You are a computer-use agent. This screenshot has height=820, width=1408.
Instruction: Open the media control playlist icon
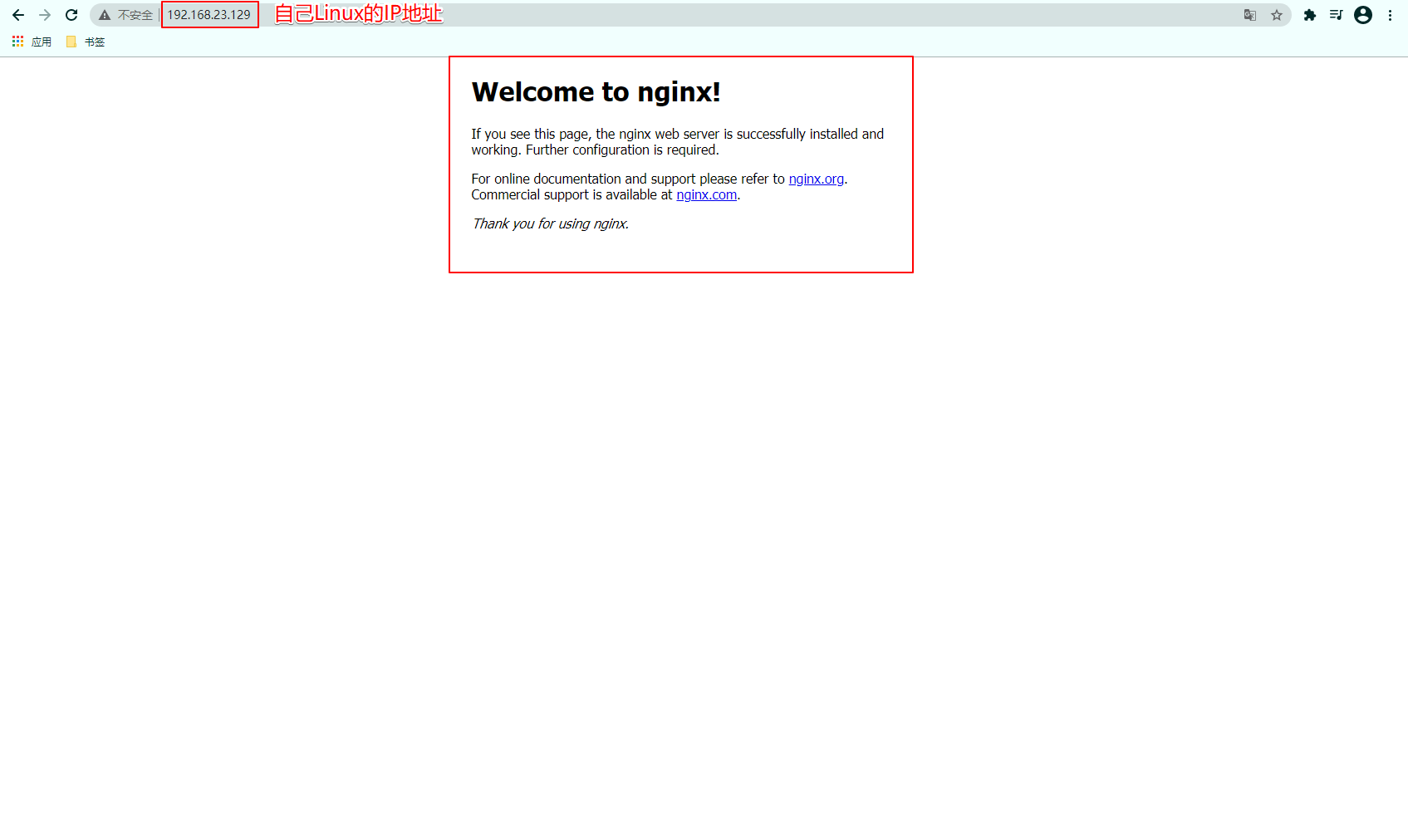(1337, 15)
